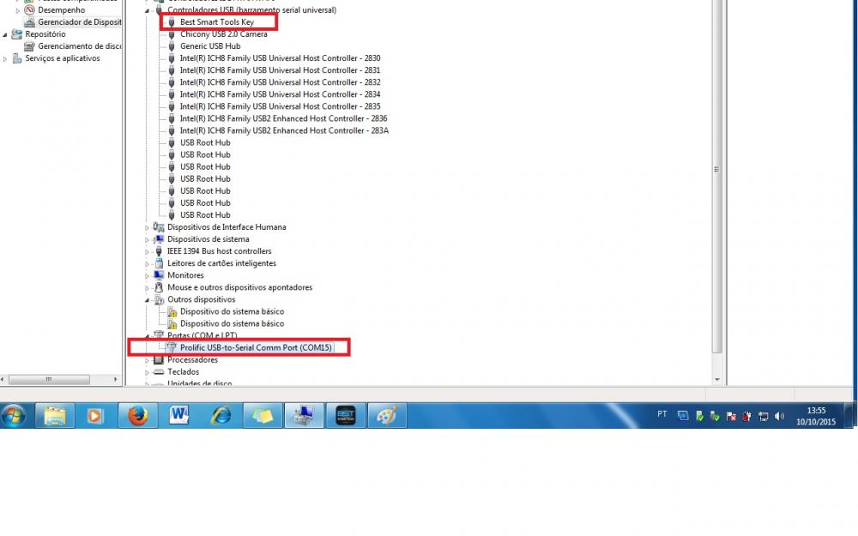
Task: Select Chicony USB 2.0 Camera entry
Action: click(x=223, y=34)
